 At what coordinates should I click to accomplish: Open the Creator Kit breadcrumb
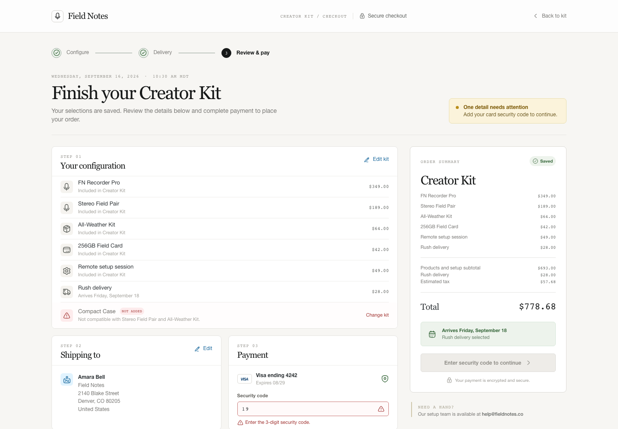coord(297,16)
